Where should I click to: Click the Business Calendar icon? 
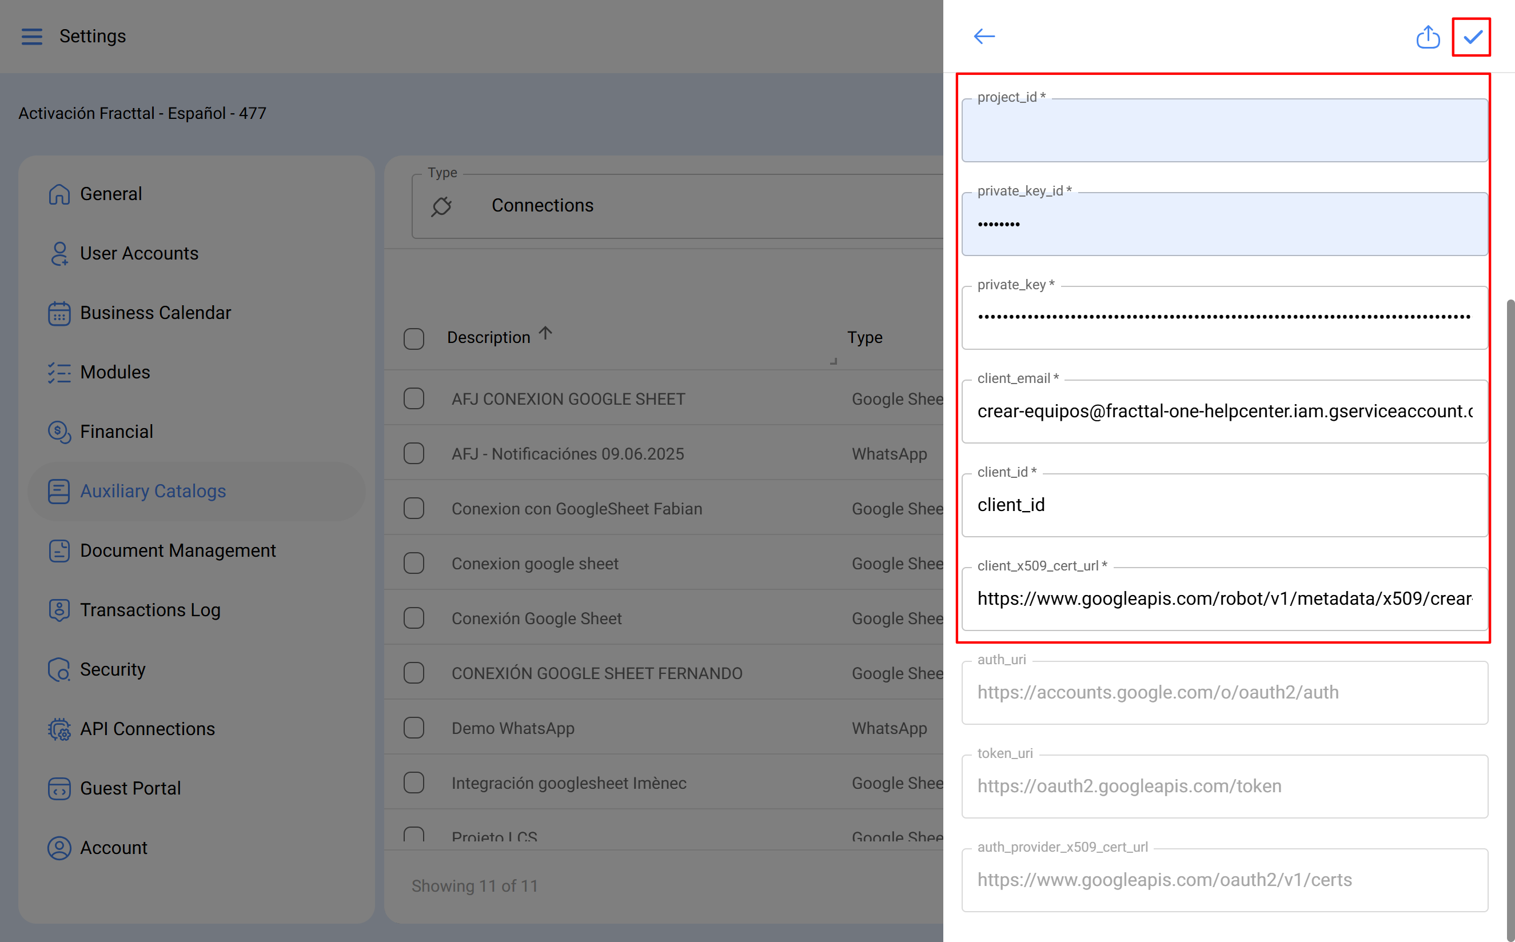(x=59, y=313)
